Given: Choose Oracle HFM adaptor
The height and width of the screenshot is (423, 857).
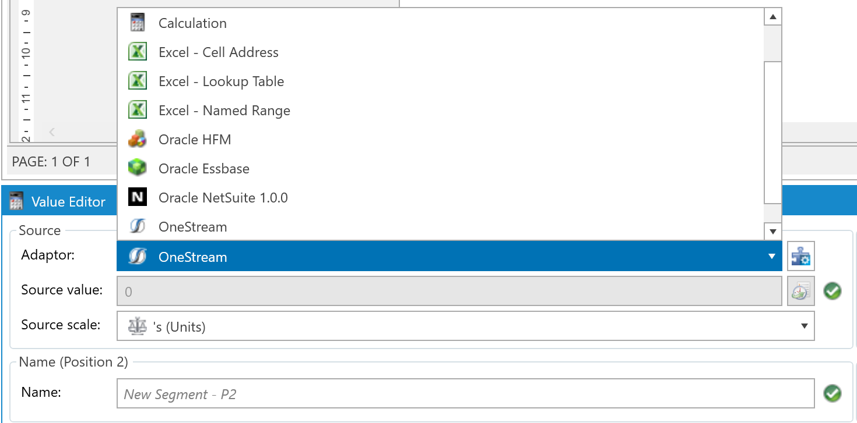Looking at the screenshot, I should (x=441, y=140).
